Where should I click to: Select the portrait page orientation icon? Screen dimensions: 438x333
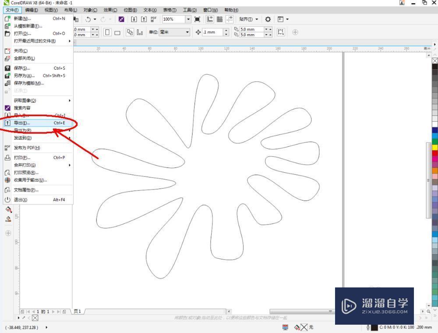[x=107, y=32]
